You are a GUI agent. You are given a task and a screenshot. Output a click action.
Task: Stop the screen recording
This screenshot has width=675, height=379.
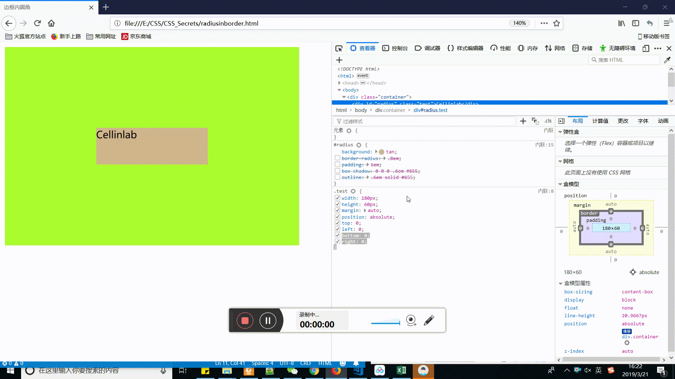(245, 320)
